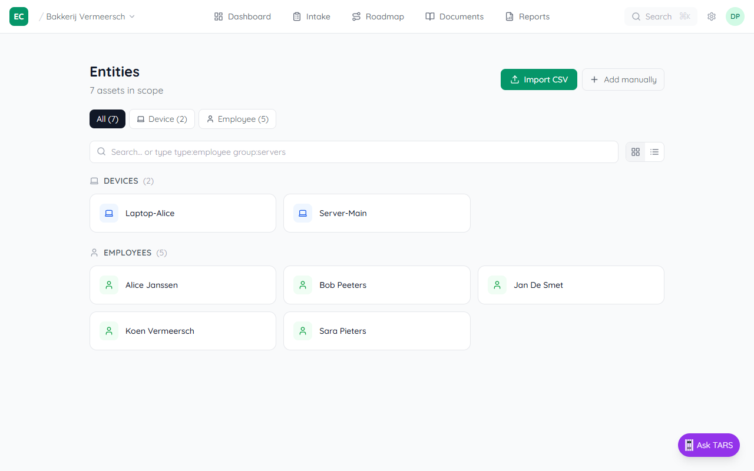The height and width of the screenshot is (471, 754).
Task: Collapse the Devices section header
Action: 121,181
